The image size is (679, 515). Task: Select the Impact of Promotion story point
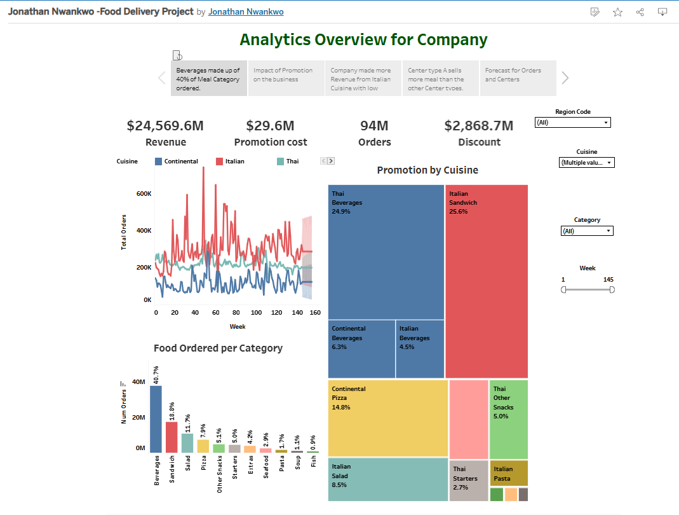tap(285, 78)
